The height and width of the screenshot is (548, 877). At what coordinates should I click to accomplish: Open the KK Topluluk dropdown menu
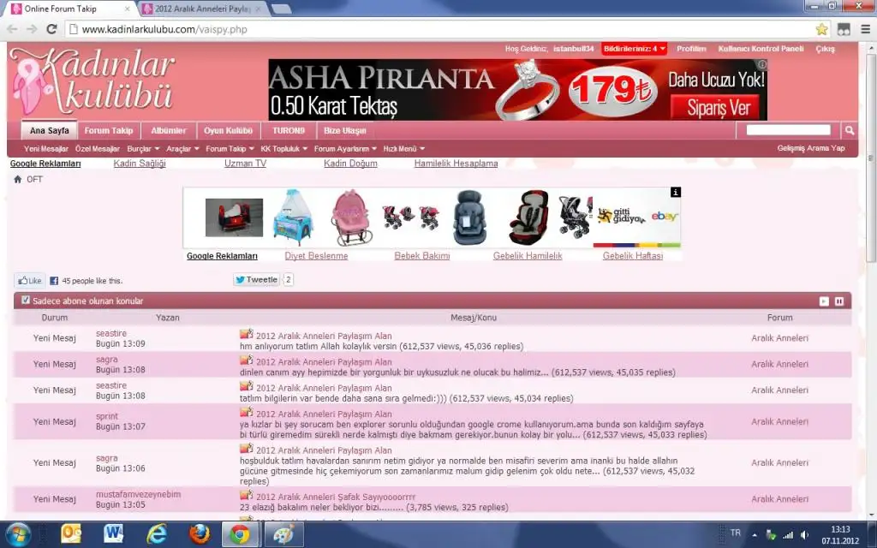pyautogui.click(x=283, y=148)
